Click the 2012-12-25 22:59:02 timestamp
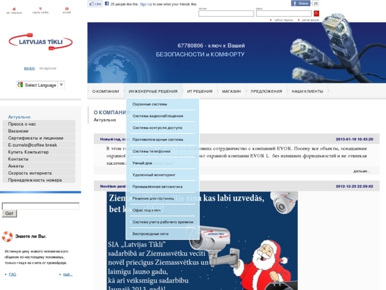The height and width of the screenshot is (290, 386). 354,187
